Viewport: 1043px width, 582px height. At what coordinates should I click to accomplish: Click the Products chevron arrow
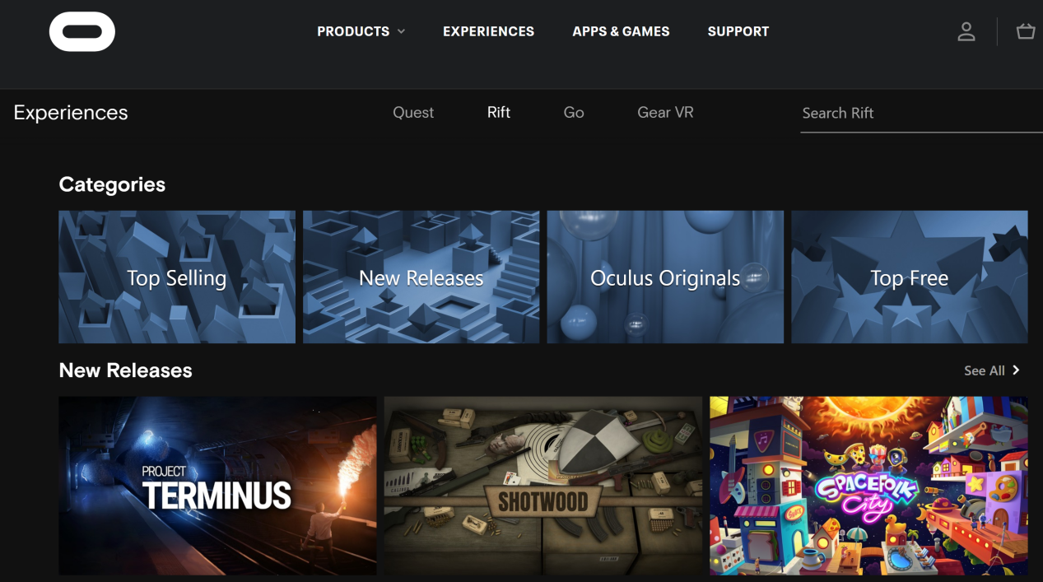pyautogui.click(x=401, y=31)
